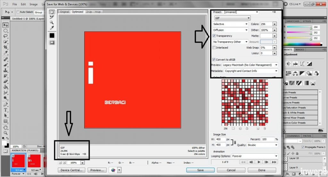Click the Save button

point(200,170)
